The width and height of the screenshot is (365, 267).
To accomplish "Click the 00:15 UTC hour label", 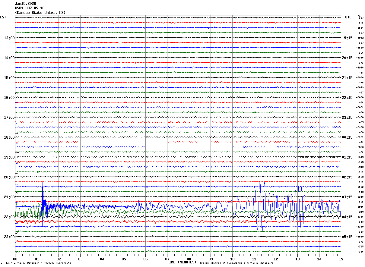I will pyautogui.click(x=347, y=137).
